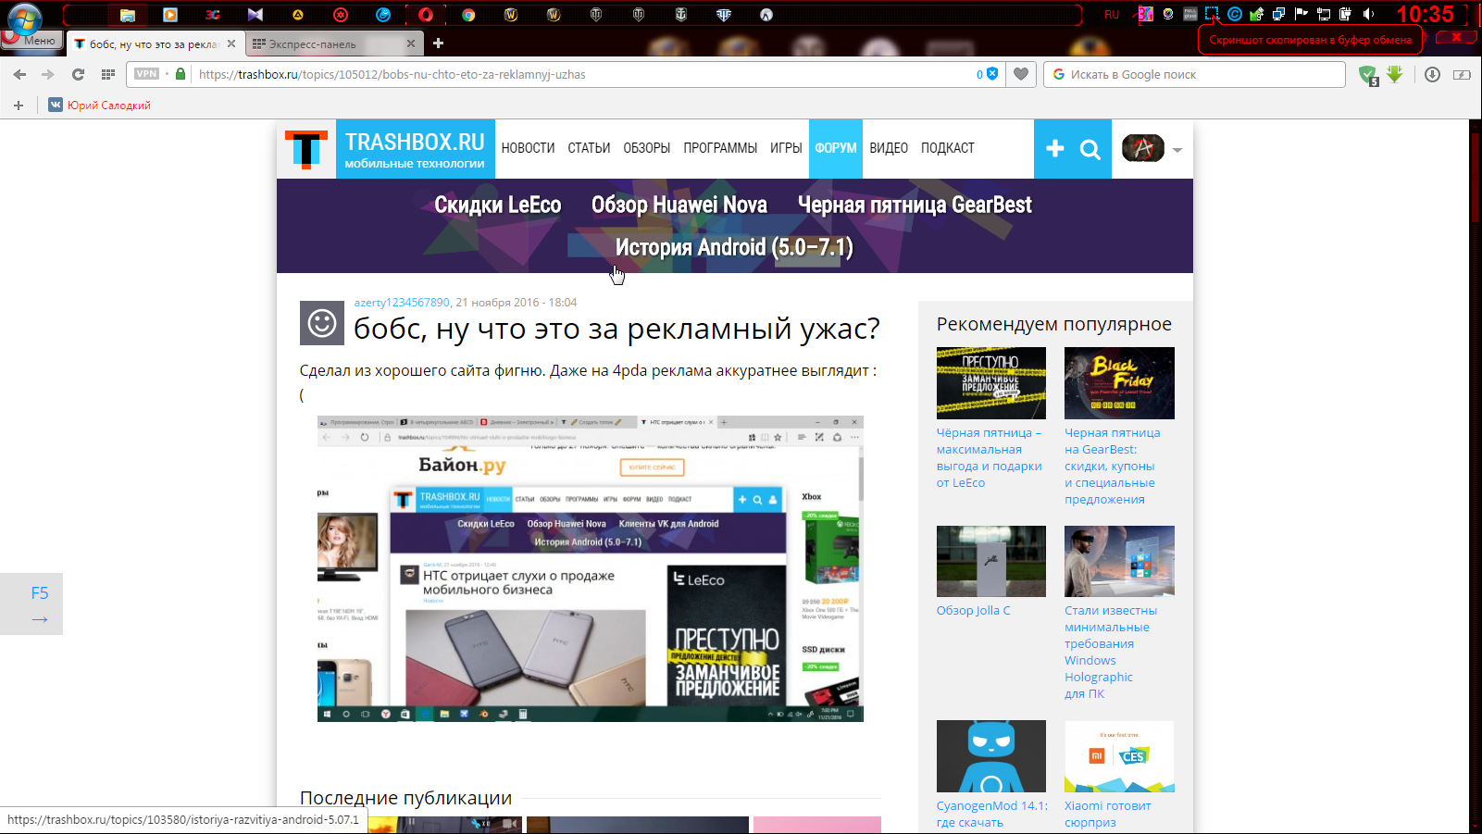
Task: Click the screenshot tool tray icon
Action: coord(1212,14)
